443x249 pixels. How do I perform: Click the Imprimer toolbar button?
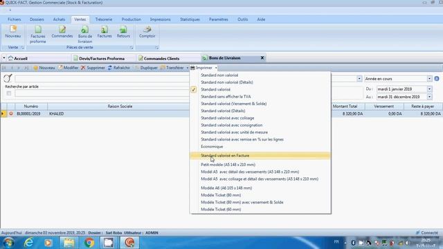[x=201, y=68]
